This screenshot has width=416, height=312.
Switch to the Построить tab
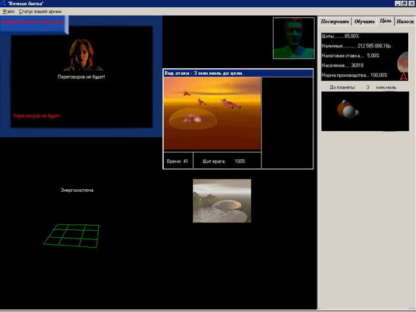335,21
